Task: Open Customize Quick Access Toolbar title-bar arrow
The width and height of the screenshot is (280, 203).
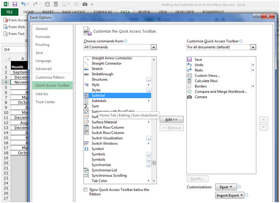Action: point(92,4)
